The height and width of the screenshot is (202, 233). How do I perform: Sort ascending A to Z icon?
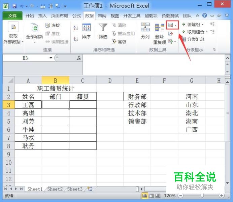coord(76,28)
